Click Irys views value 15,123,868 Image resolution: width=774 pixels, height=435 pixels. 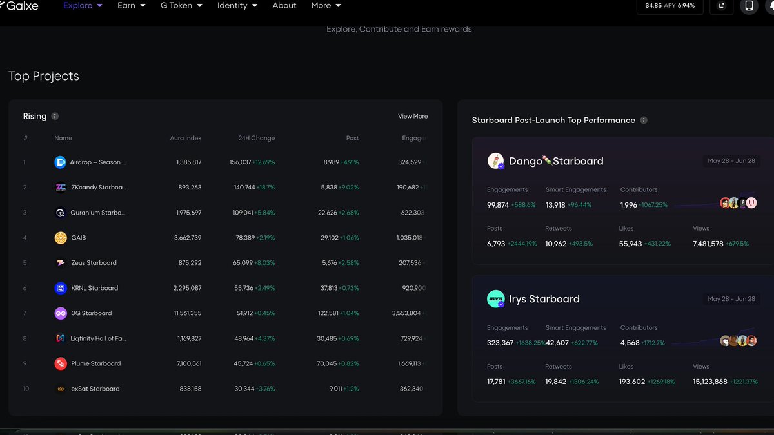[710, 382]
